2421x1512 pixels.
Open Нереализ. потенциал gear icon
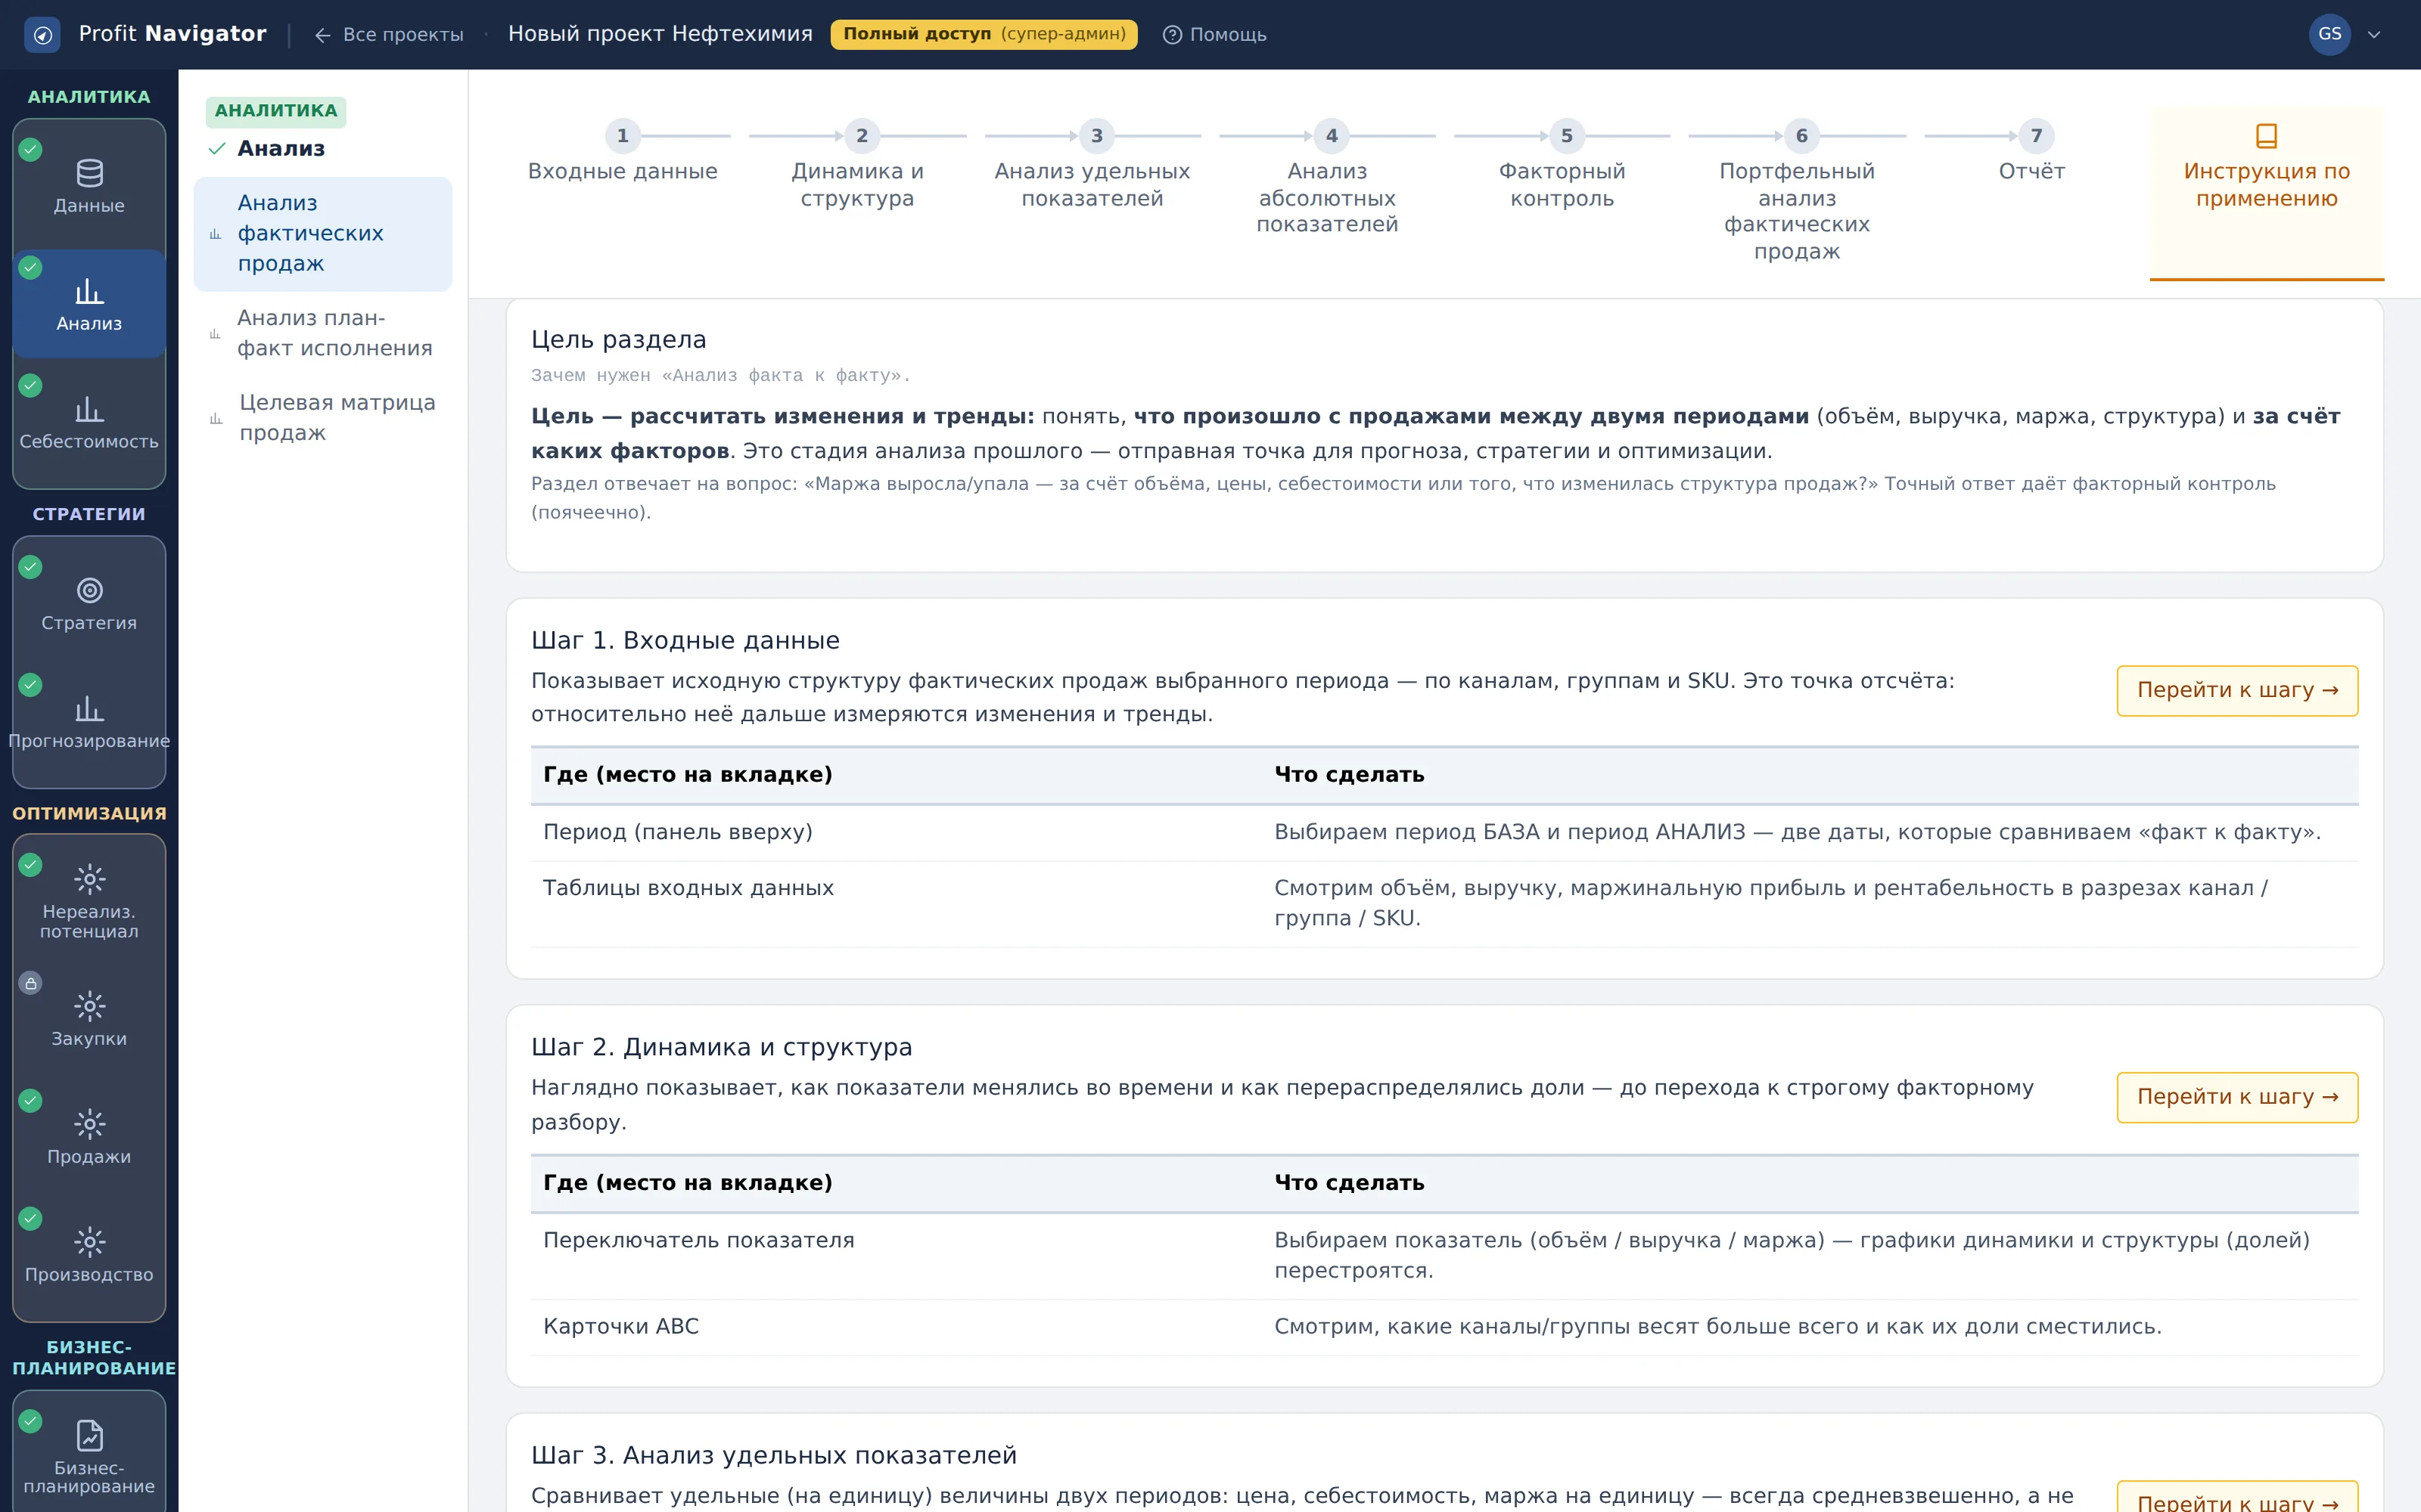89,879
